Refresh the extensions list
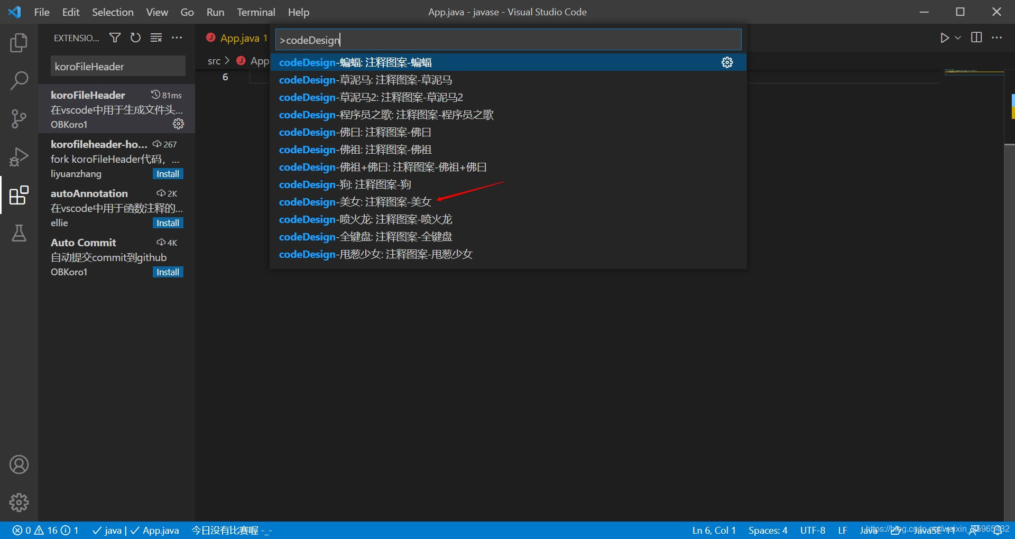The image size is (1015, 539). pos(135,38)
